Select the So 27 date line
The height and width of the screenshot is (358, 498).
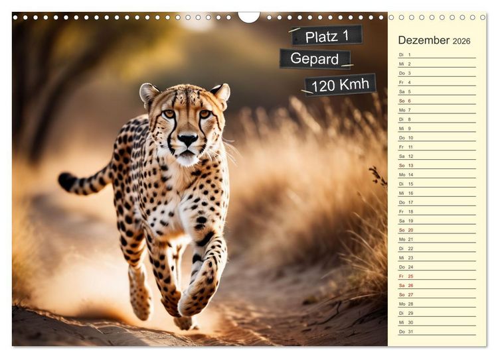click(437, 295)
